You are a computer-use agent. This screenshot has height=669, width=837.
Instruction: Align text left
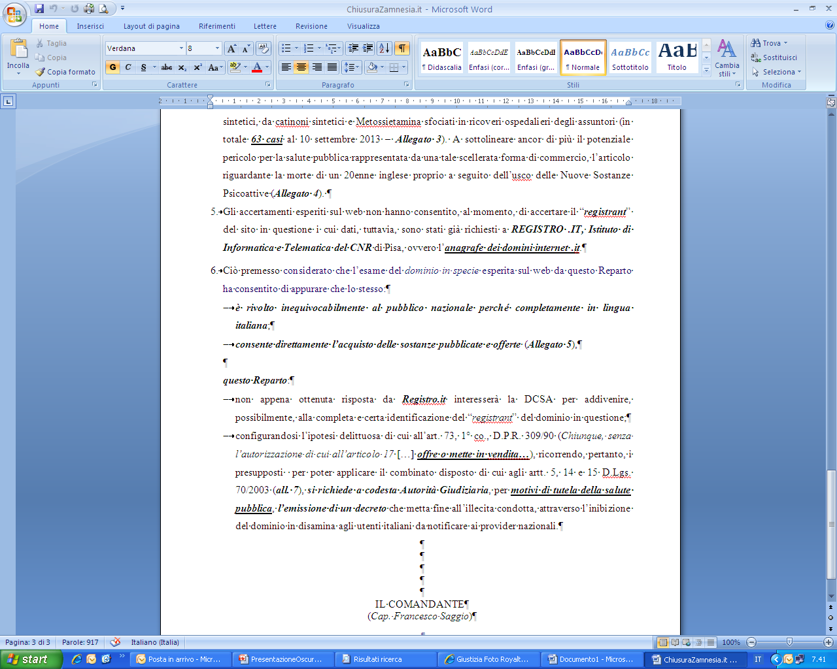tap(286, 67)
